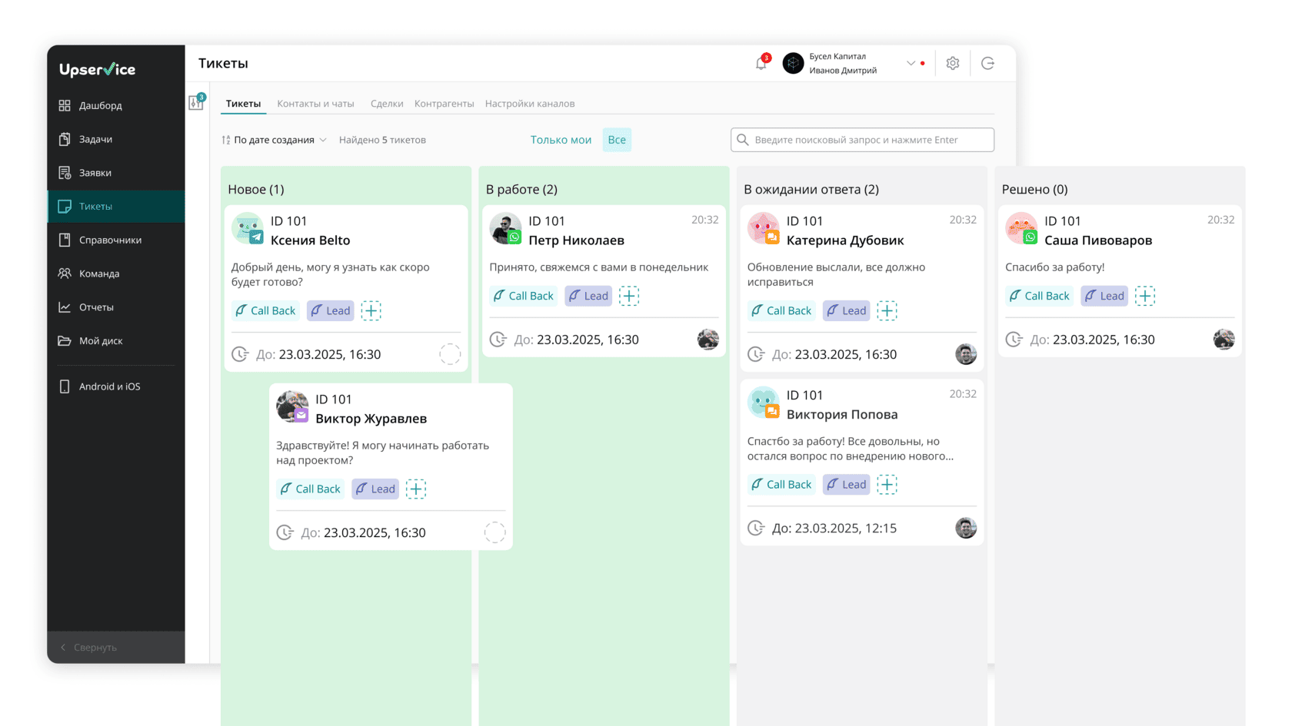The height and width of the screenshot is (726, 1292).
Task: Add tag to Виктор Журавлев ticket
Action: click(x=416, y=489)
